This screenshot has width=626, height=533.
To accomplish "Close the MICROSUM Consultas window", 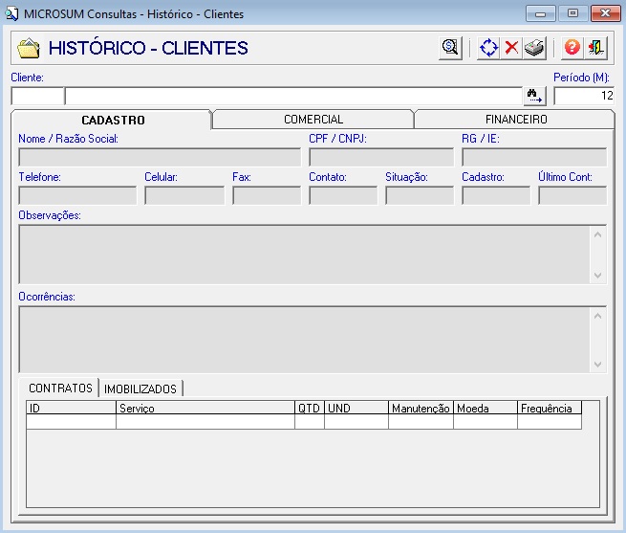I will (605, 13).
